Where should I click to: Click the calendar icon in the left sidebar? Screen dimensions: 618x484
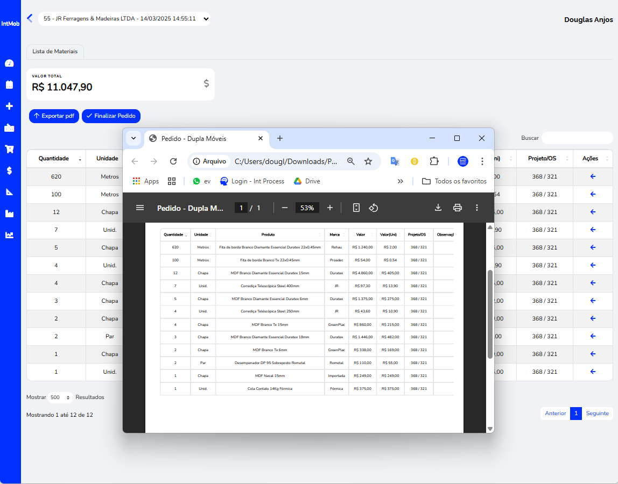[x=9, y=84]
